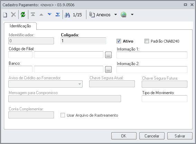Open search with the binoculars icon

pos(67,15)
